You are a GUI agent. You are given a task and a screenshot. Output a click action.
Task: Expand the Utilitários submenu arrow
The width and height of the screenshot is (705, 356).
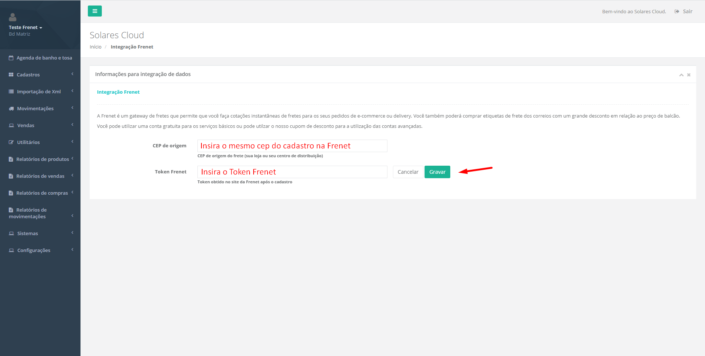[72, 142]
